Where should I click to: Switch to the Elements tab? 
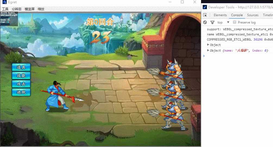(220, 15)
